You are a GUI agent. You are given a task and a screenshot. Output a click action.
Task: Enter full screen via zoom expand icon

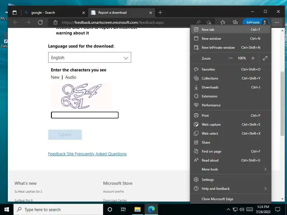265,58
